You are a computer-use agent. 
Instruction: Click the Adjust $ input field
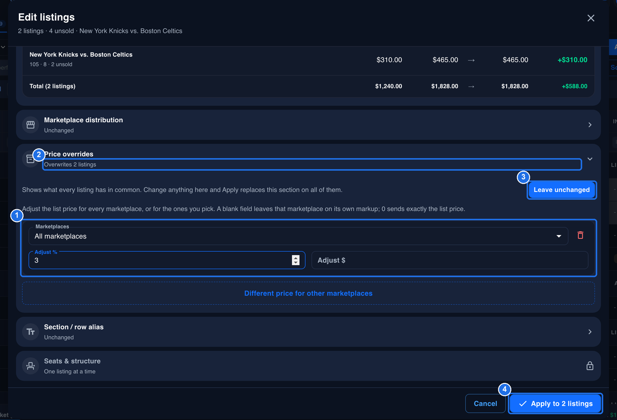point(450,260)
